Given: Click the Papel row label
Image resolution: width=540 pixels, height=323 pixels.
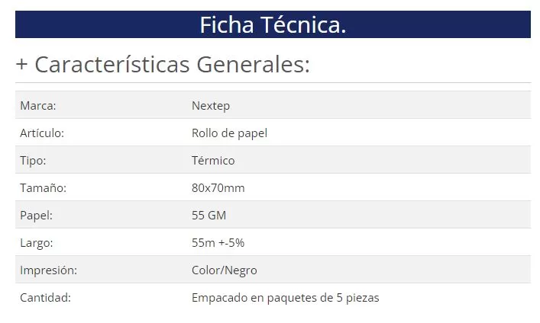Looking at the screenshot, I should (x=36, y=215).
